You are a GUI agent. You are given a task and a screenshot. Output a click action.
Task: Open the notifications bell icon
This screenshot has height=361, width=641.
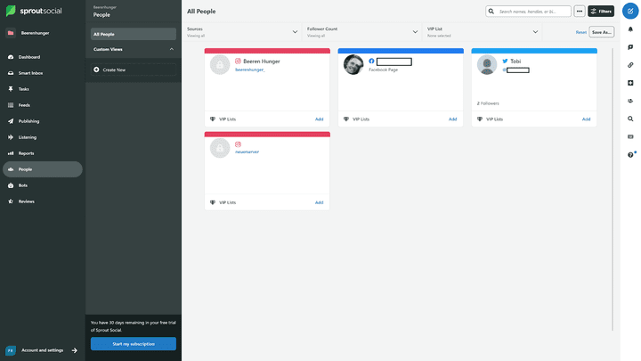pos(630,29)
